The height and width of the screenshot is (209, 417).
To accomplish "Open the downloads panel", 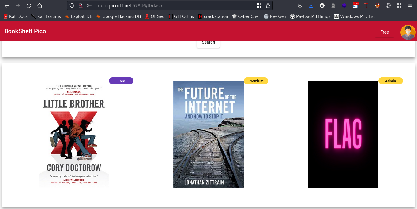I will coord(311,5).
